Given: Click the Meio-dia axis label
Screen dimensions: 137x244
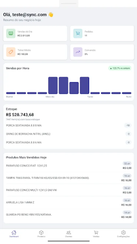Looking at the screenshot, I should click(50, 97).
